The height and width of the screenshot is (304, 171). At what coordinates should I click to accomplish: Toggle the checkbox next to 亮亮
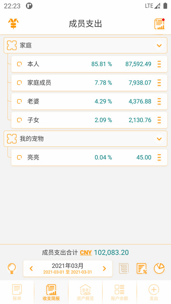pyautogui.click(x=19, y=157)
